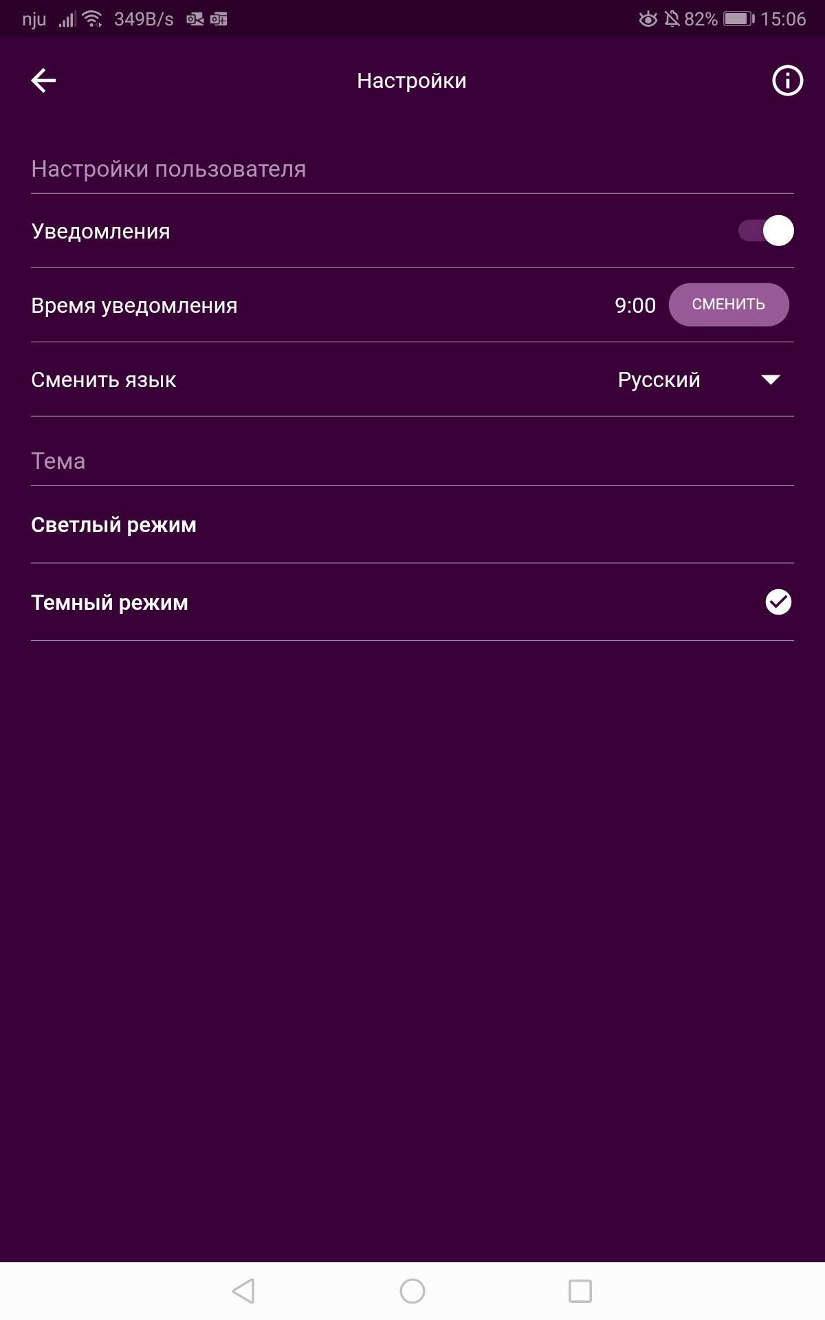Open recent apps with the square icon

click(x=580, y=1290)
